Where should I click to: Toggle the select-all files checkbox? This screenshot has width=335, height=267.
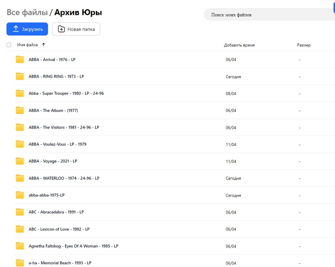[x=9, y=45]
